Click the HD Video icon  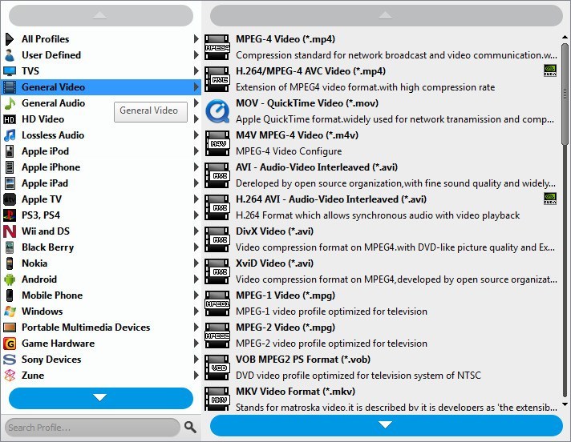point(10,119)
